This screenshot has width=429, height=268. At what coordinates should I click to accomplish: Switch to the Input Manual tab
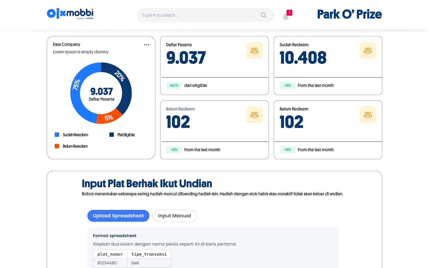click(x=175, y=216)
